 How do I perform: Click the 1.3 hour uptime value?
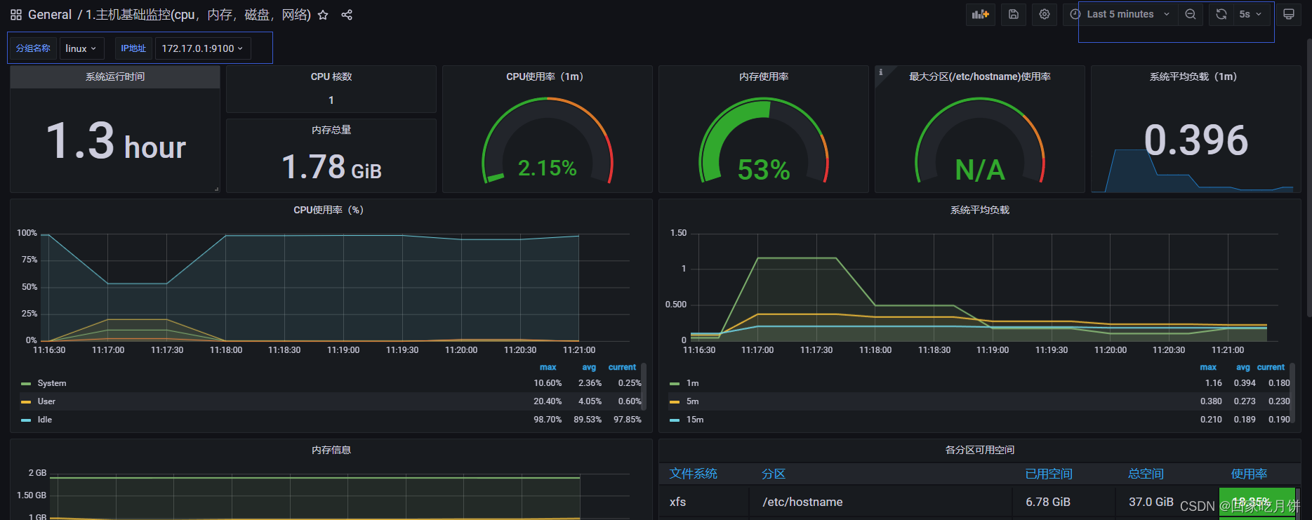pos(116,141)
